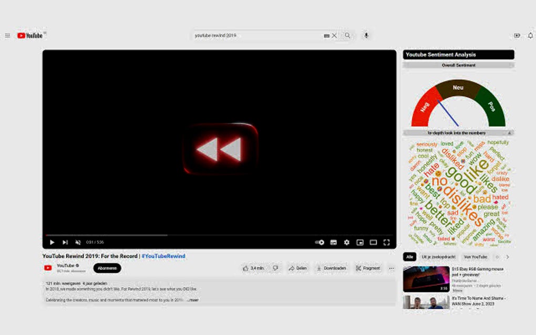Toggle the autoplay switch in the player

tap(318, 242)
